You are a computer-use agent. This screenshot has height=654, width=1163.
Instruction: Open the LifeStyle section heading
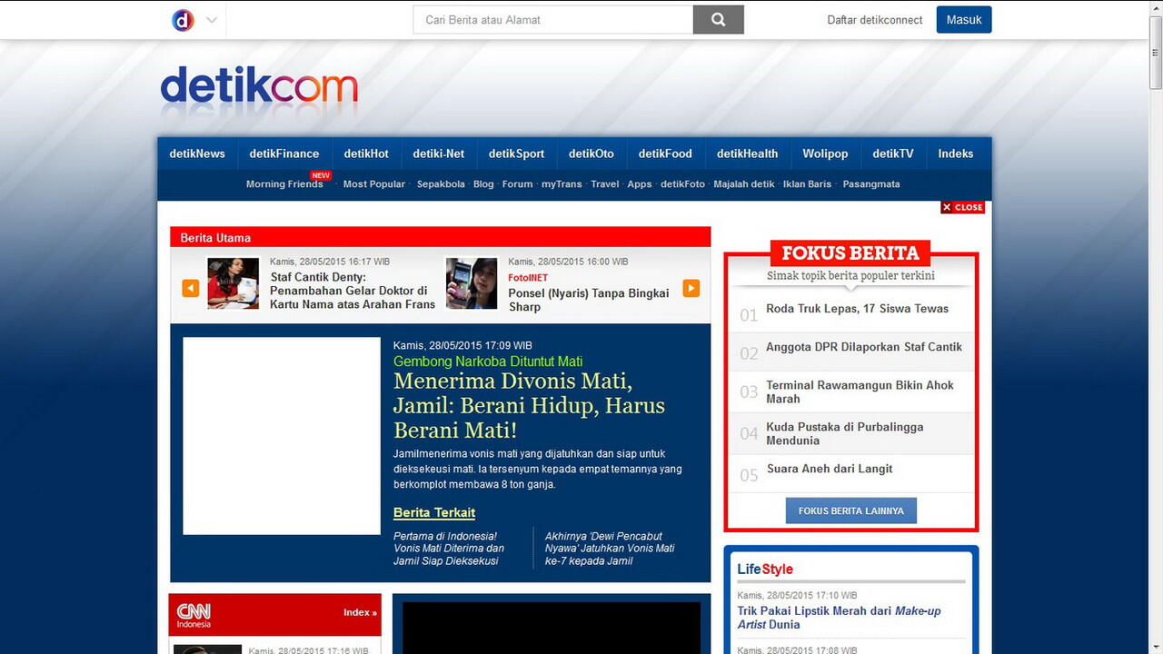(x=765, y=570)
